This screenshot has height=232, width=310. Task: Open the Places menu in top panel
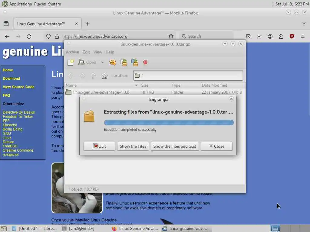(40, 4)
